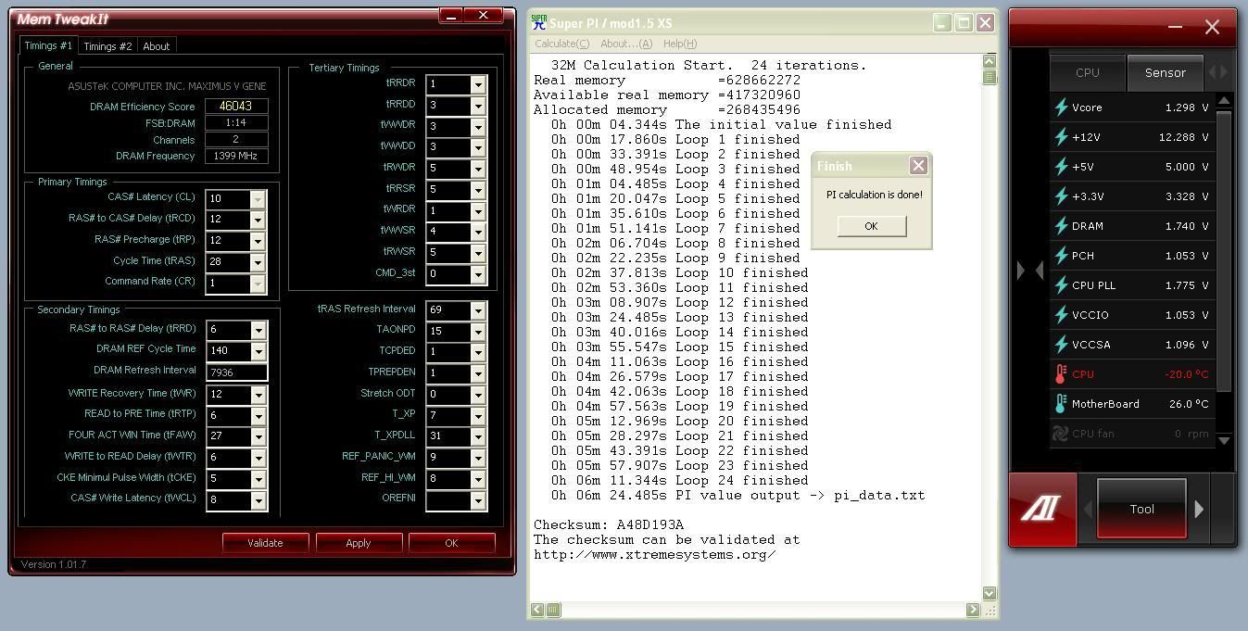The image size is (1248, 631).
Task: Click the CPU fan icon
Action: tap(1061, 434)
